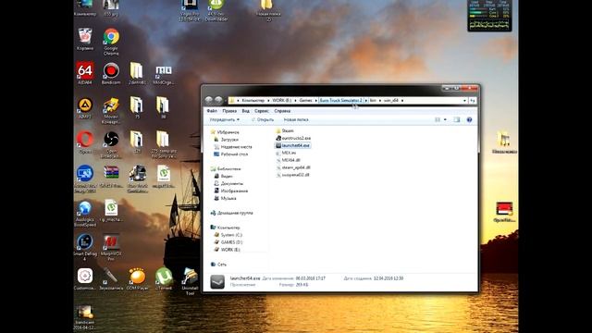The image size is (592, 333).
Task: Select Домашняя группа in navigation pane
Action: [232, 213]
